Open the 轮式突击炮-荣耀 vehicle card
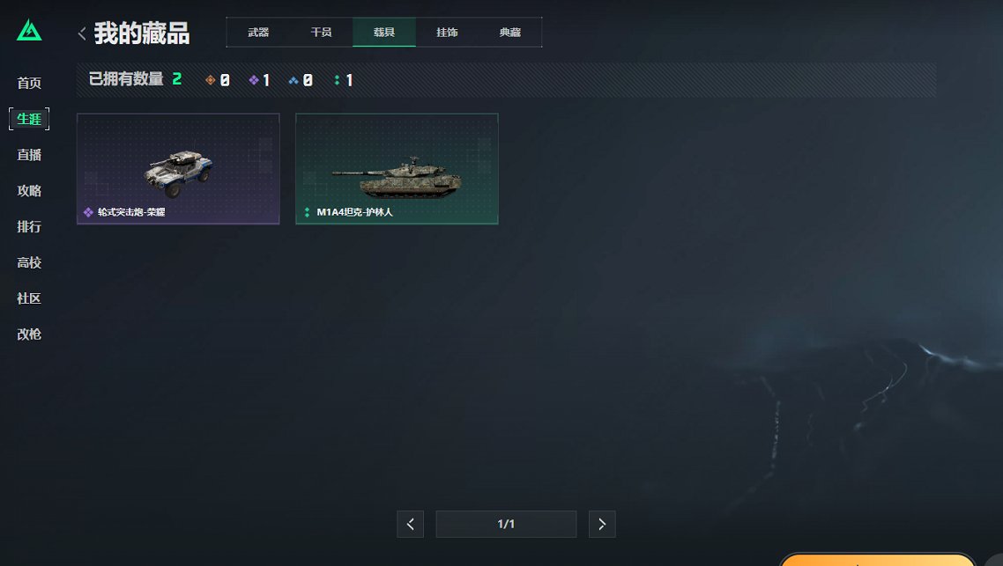Screen dimensions: 1003x566 coord(178,169)
